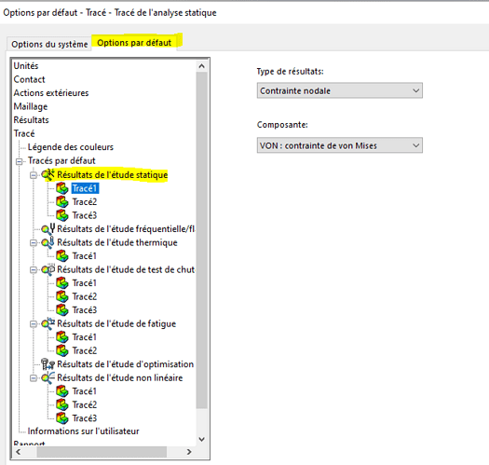Select the Options par défaut tab
Viewport: 489px width, 465px height.
pyautogui.click(x=134, y=43)
